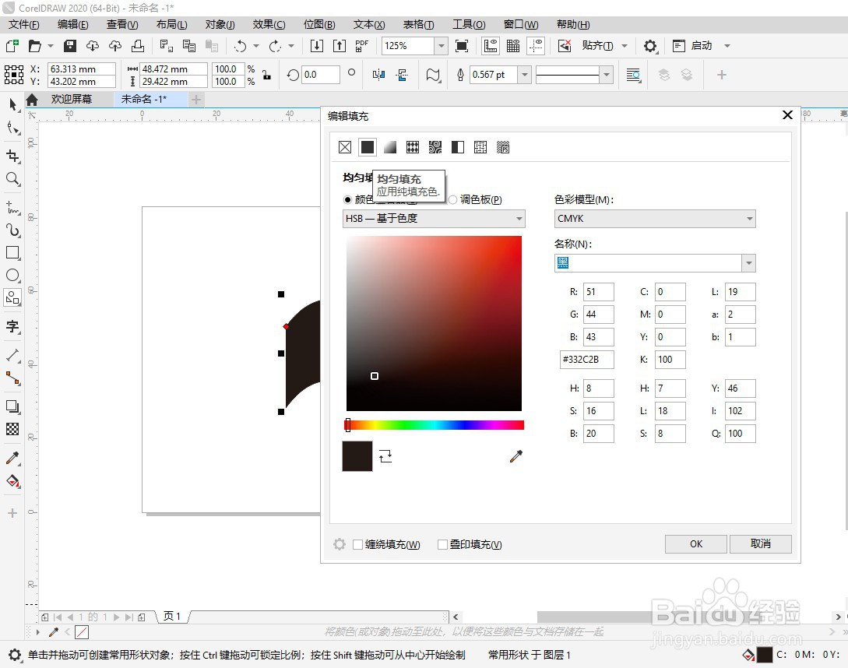848x668 pixels.
Task: Select the Drop shadow tool
Action: pos(13,406)
